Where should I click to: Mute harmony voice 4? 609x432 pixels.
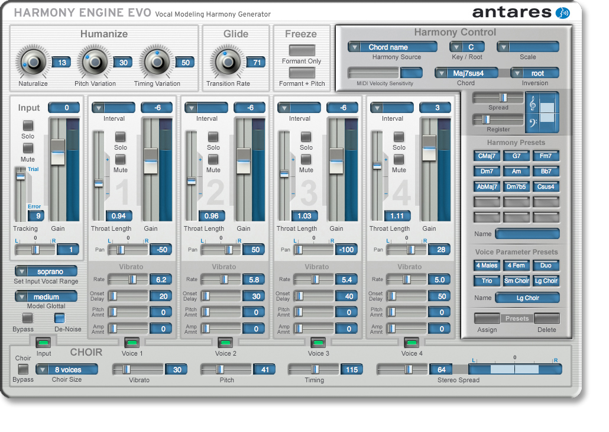point(399,159)
